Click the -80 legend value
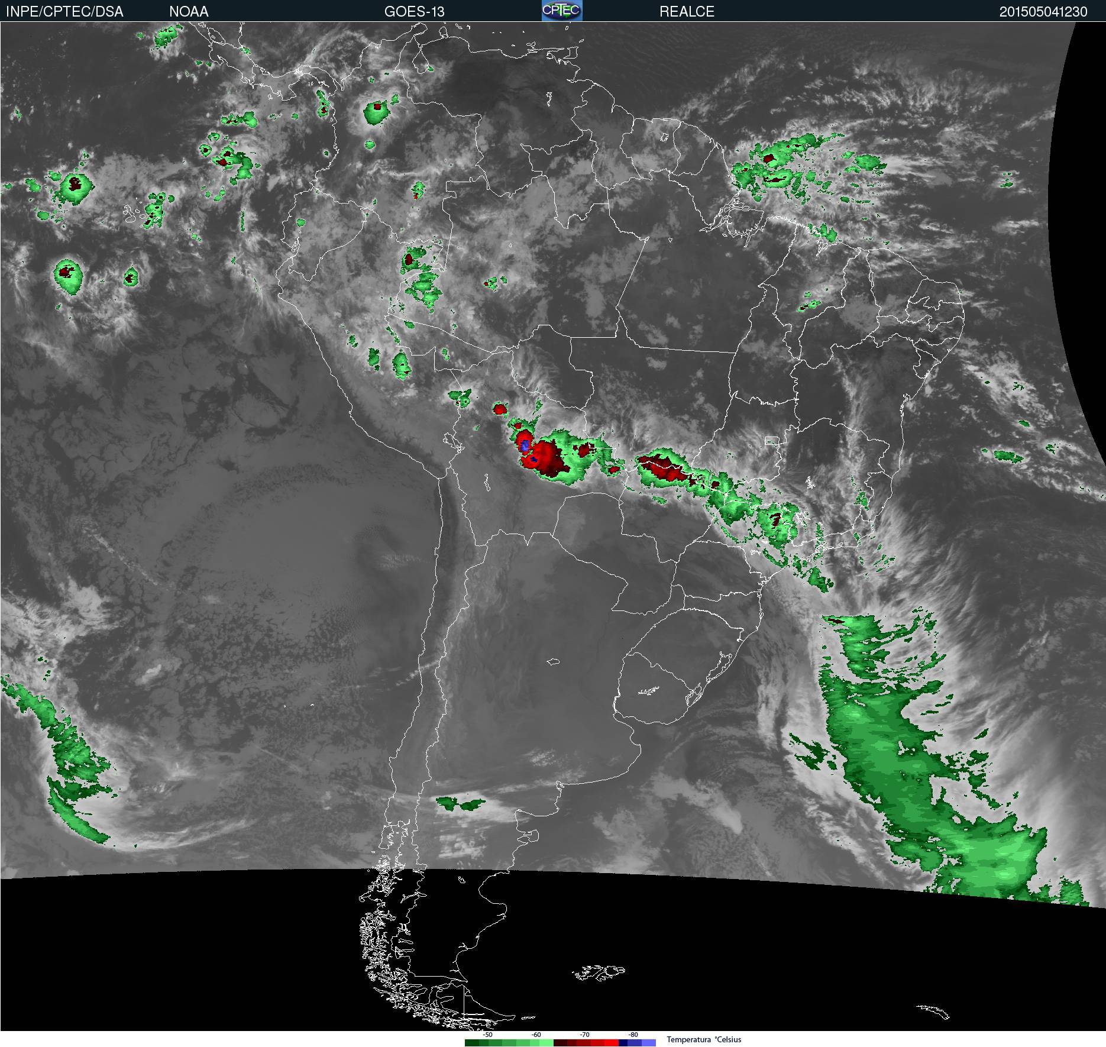1106x1047 pixels. (x=633, y=1035)
